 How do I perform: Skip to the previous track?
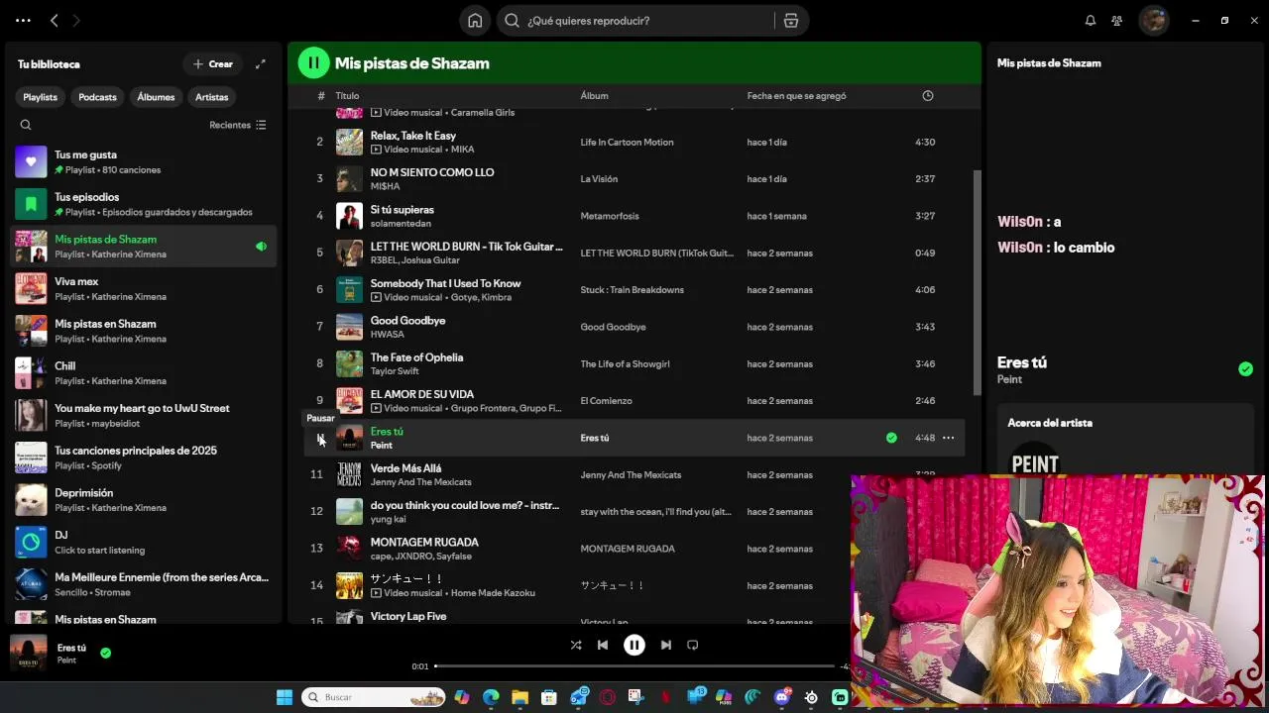pyautogui.click(x=603, y=645)
